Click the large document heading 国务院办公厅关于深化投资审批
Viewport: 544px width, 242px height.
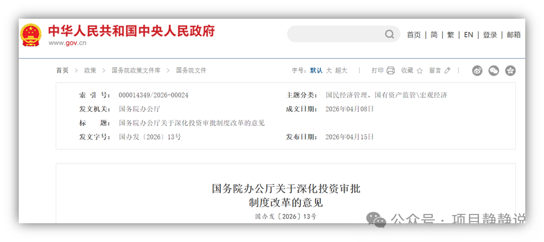[286, 189]
